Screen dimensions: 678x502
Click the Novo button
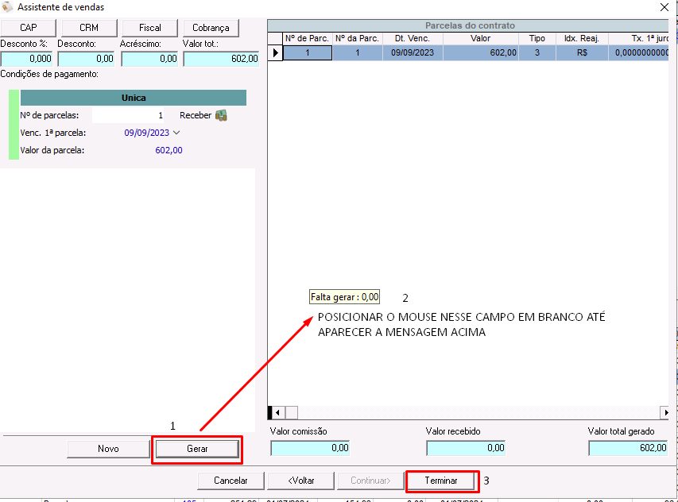click(108, 449)
